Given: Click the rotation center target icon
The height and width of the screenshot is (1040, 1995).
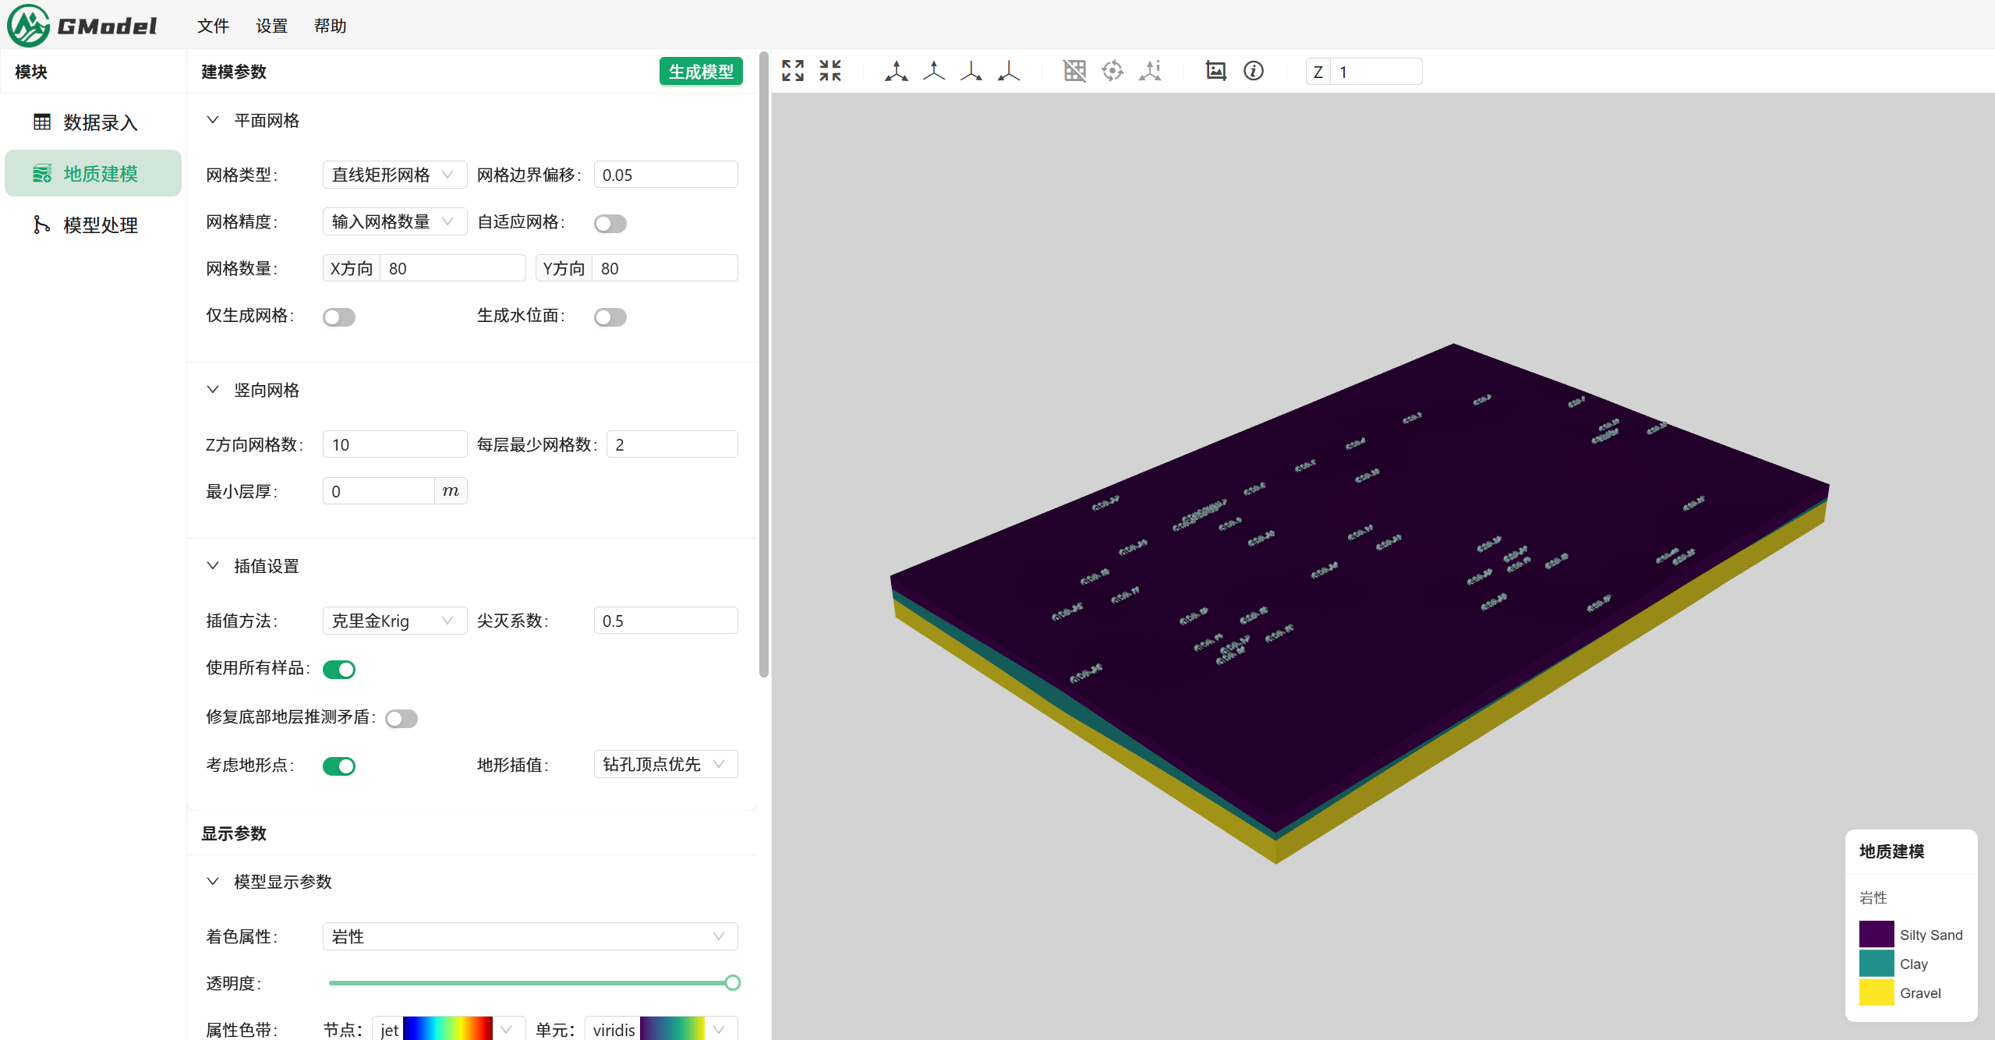Looking at the screenshot, I should click(1112, 71).
